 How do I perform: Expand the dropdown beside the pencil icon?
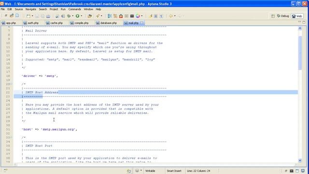[101, 16]
